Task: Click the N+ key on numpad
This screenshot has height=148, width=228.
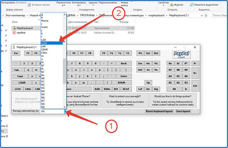Action: pos(195,73)
